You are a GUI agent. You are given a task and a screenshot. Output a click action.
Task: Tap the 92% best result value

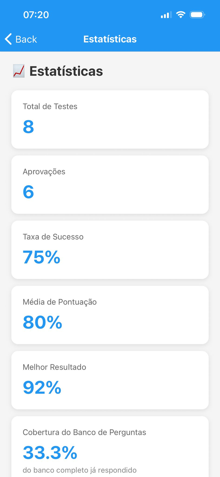(x=42, y=387)
